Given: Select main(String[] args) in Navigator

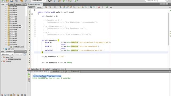Looking at the screenshot, I should coord(14,59).
